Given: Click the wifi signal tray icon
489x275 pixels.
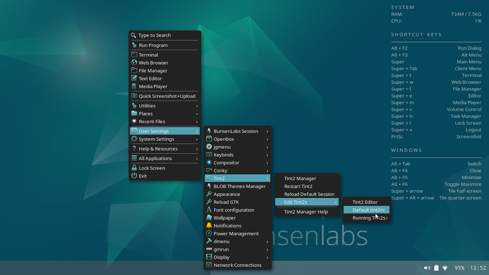Looking at the screenshot, I should click(x=445, y=268).
